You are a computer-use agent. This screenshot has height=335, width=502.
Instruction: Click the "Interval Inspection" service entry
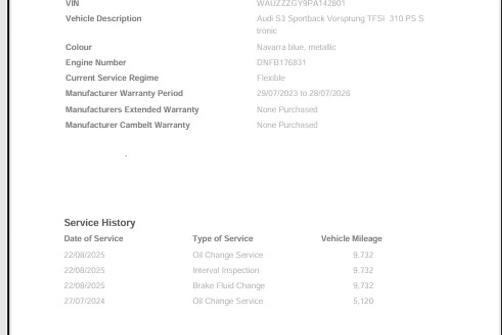(x=226, y=270)
